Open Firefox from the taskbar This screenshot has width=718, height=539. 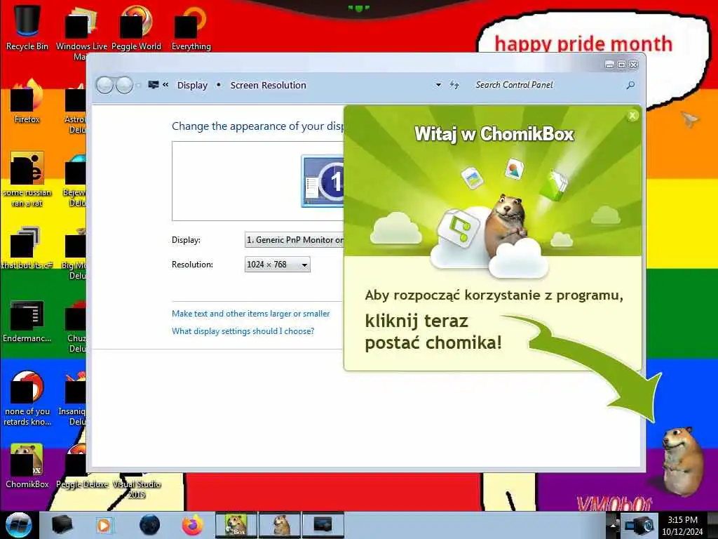pyautogui.click(x=193, y=525)
